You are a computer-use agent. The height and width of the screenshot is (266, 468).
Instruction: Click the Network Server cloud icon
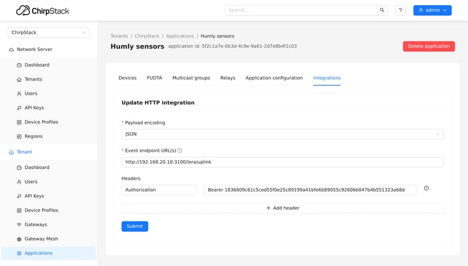11,50
